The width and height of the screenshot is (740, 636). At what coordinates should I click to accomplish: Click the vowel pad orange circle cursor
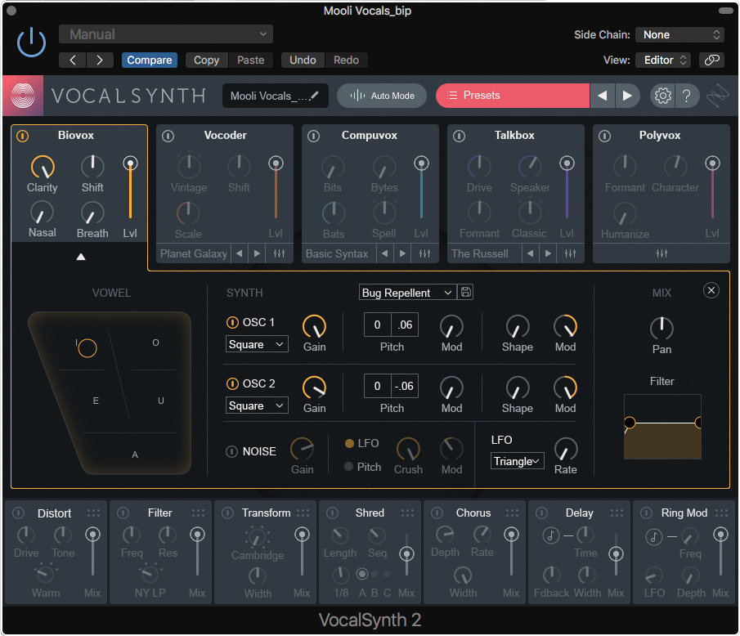pos(87,348)
